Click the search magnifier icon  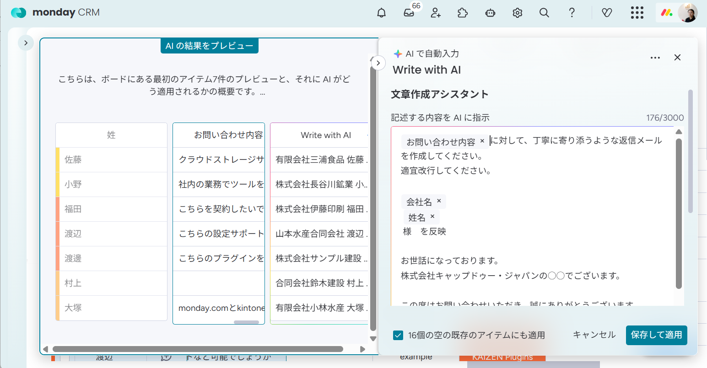pos(544,13)
